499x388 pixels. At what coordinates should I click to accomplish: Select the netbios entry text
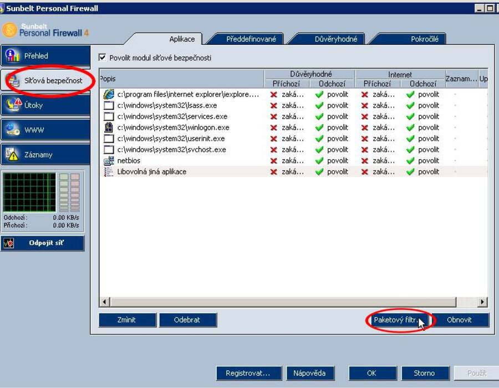click(129, 161)
